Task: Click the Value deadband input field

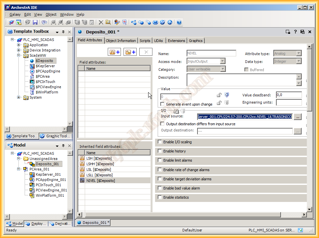Action: (288, 95)
